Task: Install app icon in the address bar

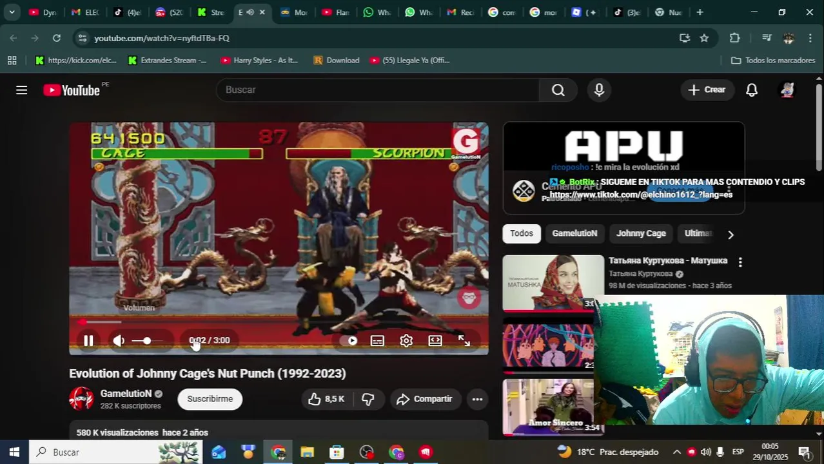Action: pyautogui.click(x=685, y=38)
